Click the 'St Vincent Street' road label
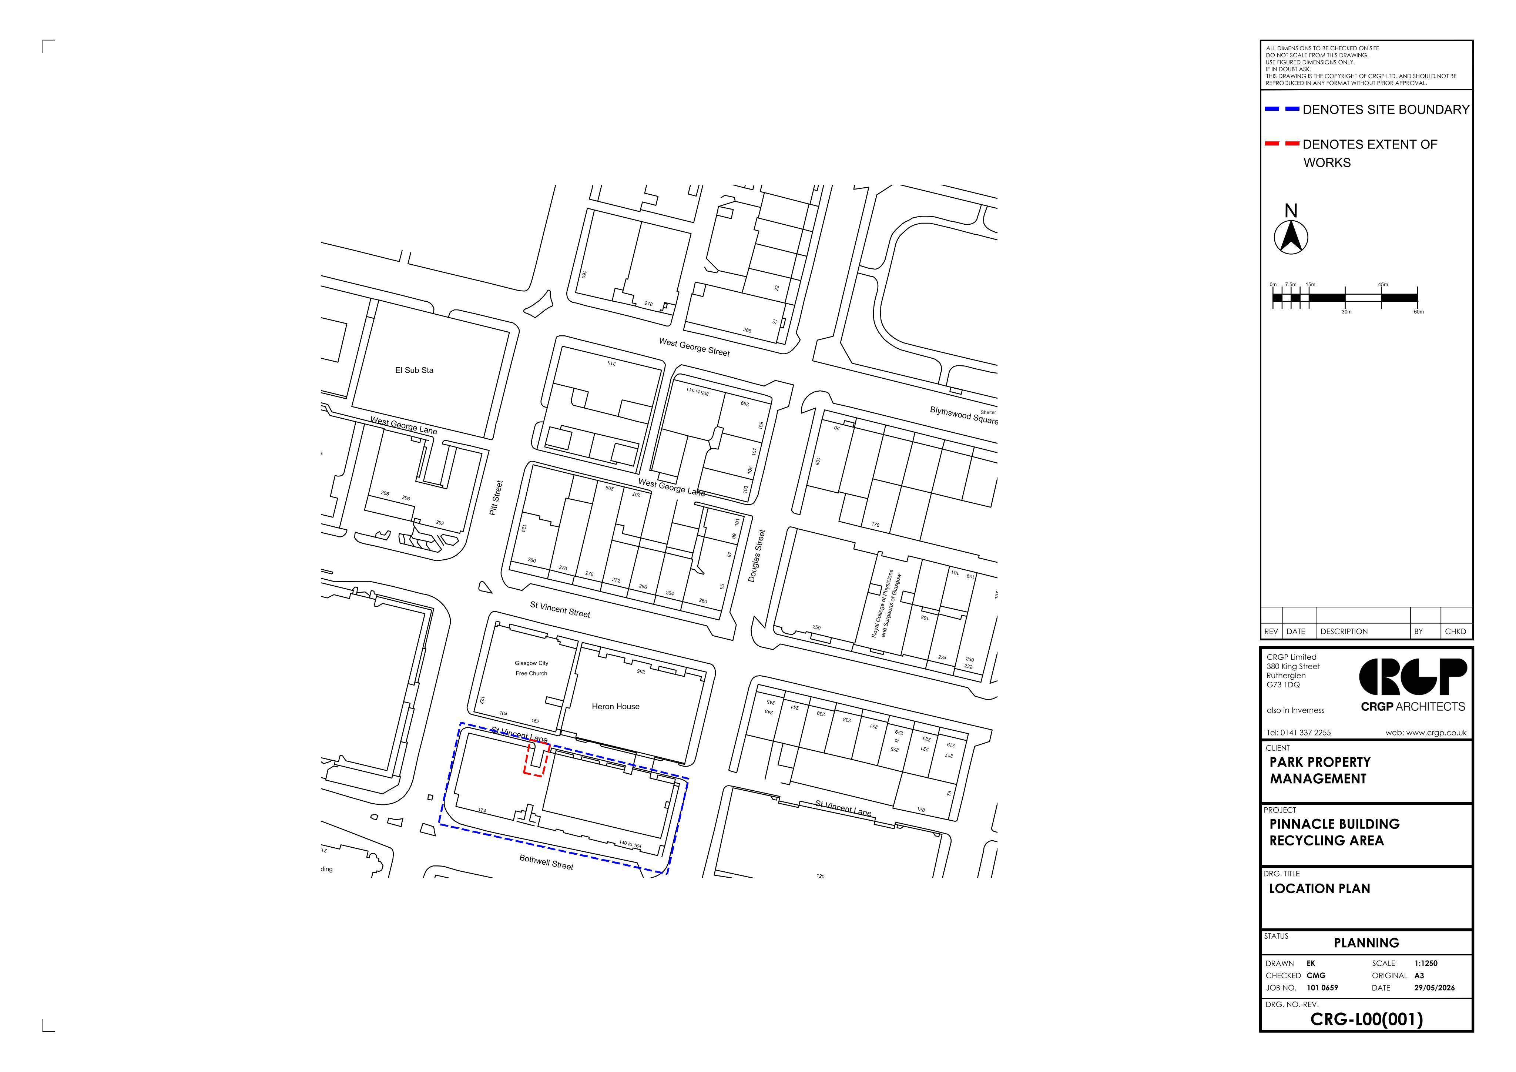1516x1072 pixels. pos(560,609)
